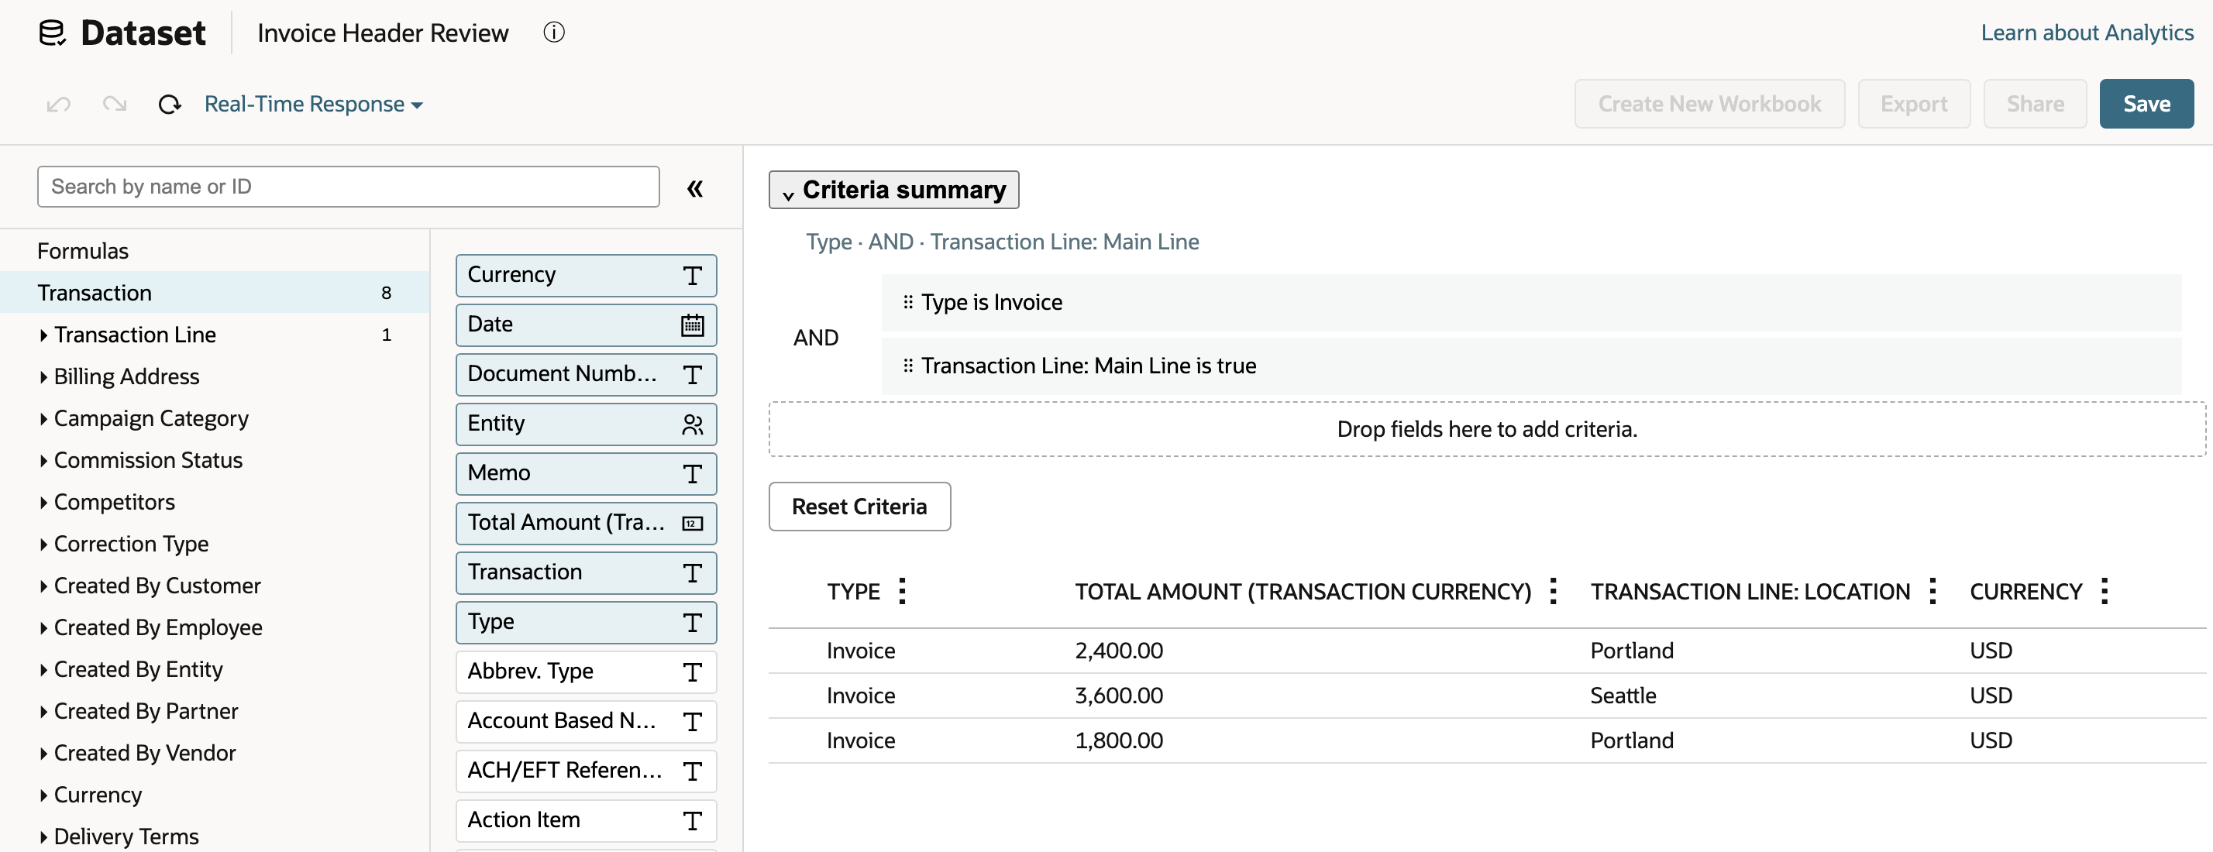Viewport: 2213px width, 852px height.
Task: Focus the Search by name or ID field
Action: (348, 187)
